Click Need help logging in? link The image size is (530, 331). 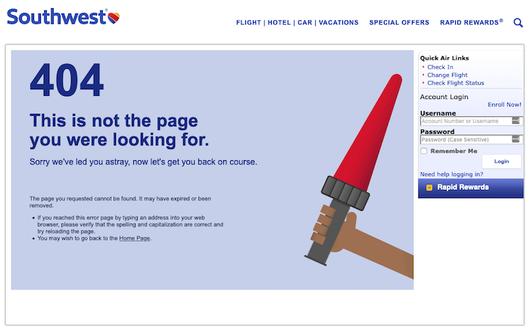(x=451, y=174)
